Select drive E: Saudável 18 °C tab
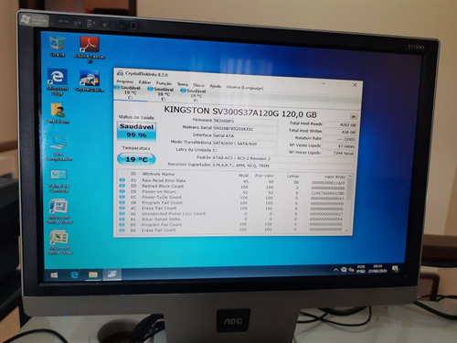The image size is (457, 343). pyautogui.click(x=161, y=94)
